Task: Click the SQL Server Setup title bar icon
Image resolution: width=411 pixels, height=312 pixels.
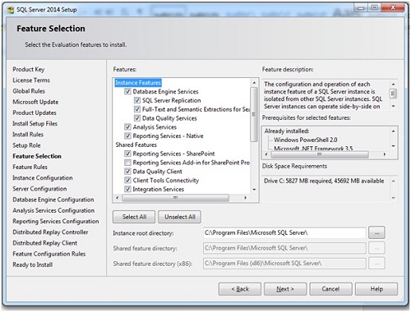Action: pyautogui.click(x=11, y=10)
